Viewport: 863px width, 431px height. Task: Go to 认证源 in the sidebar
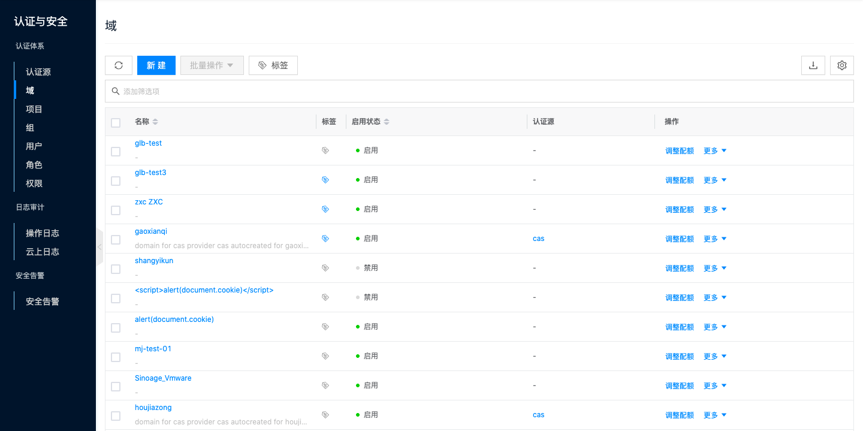coord(38,72)
